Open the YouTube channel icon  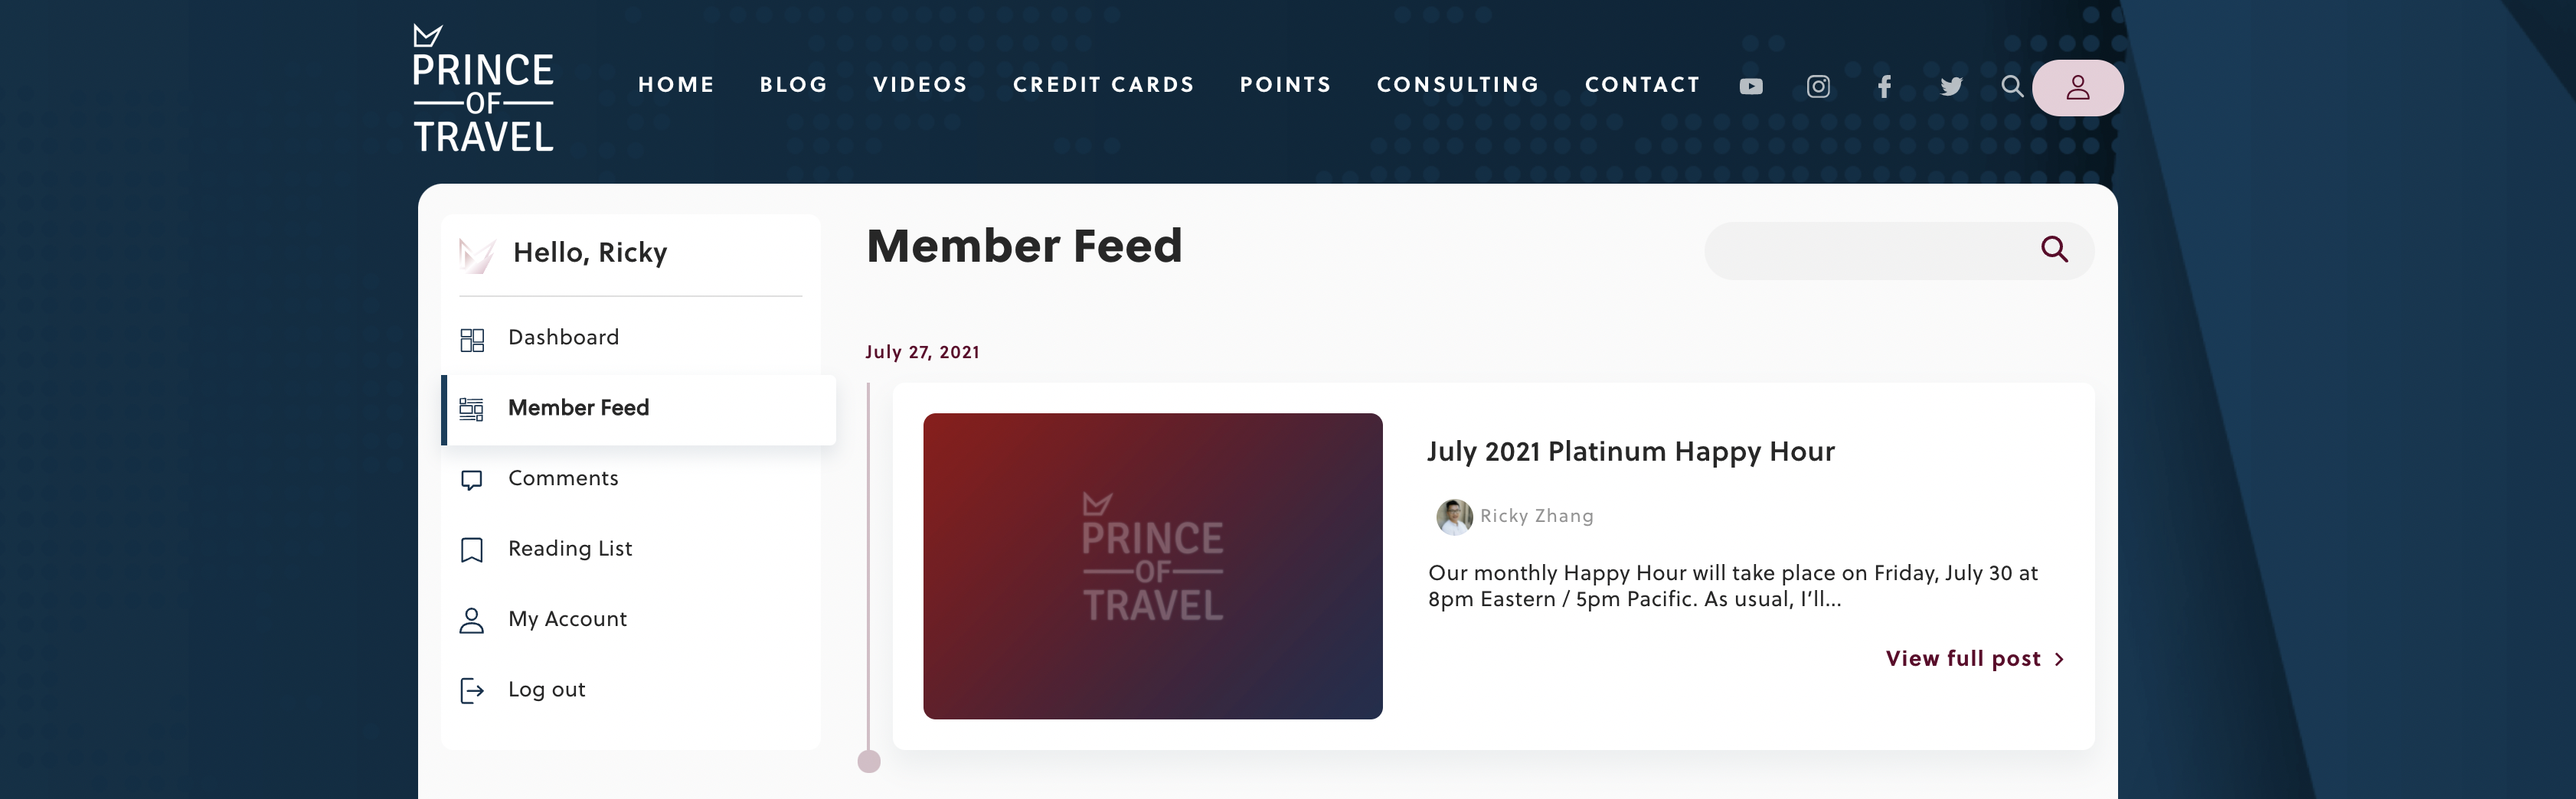(x=1751, y=87)
